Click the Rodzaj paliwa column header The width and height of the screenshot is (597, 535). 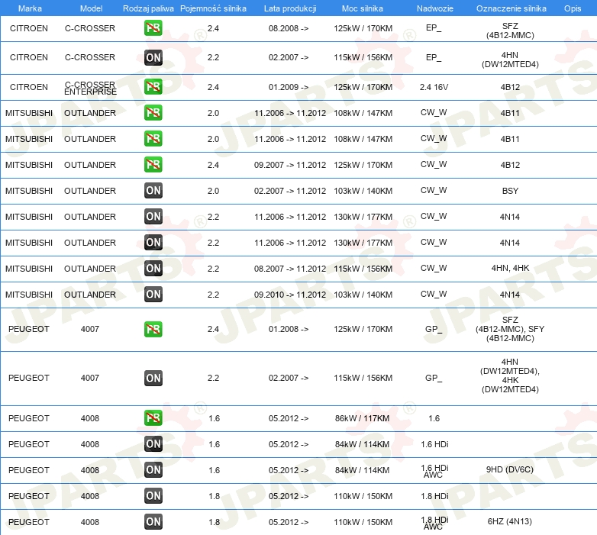click(x=147, y=8)
